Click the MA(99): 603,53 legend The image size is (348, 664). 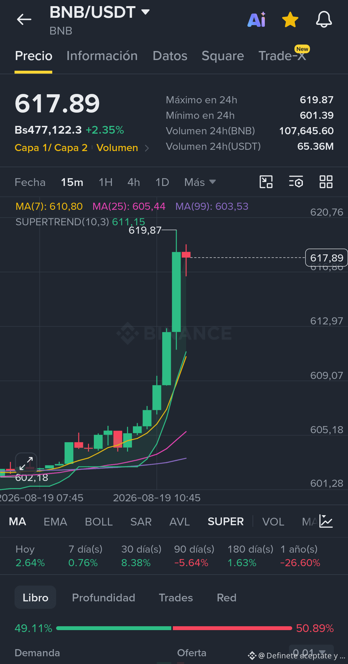click(212, 206)
